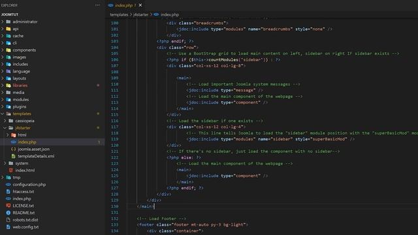Open htaccess.txt file

tap(24, 191)
